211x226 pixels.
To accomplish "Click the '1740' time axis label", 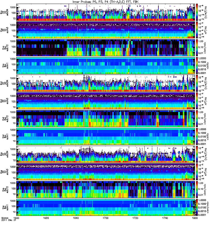I will pyautogui.click(x=165, y=218).
